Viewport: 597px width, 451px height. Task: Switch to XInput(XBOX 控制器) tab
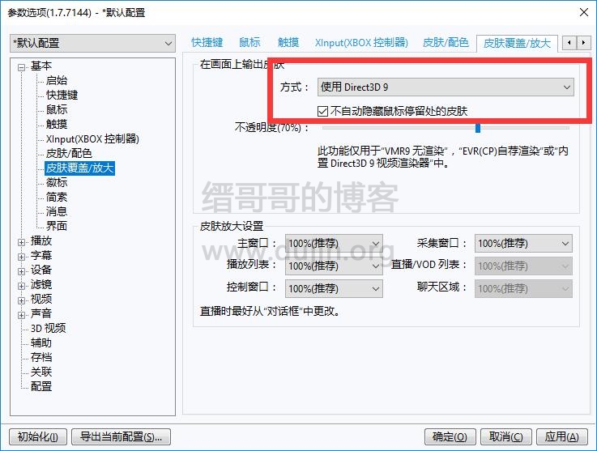361,42
